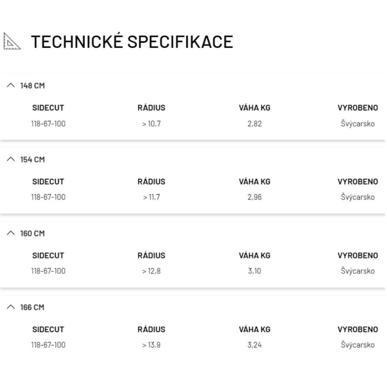This screenshot has height=387, width=387.
Task: Click "Švýcarsko" in the 166 CM section
Action: [358, 345]
